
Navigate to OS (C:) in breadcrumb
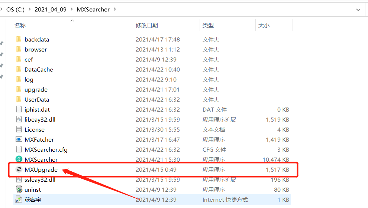pyautogui.click(x=15, y=10)
